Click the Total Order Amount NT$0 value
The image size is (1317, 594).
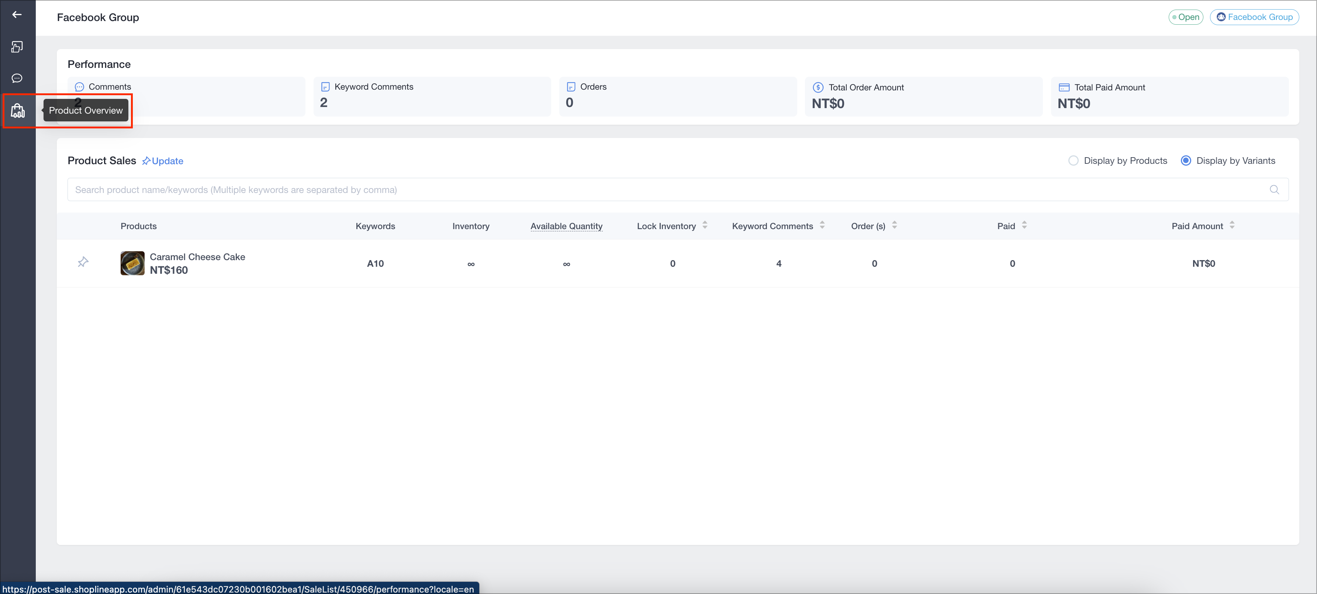tap(828, 104)
